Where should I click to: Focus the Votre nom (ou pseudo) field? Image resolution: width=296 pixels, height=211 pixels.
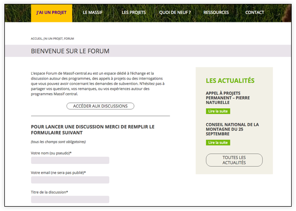point(70,160)
